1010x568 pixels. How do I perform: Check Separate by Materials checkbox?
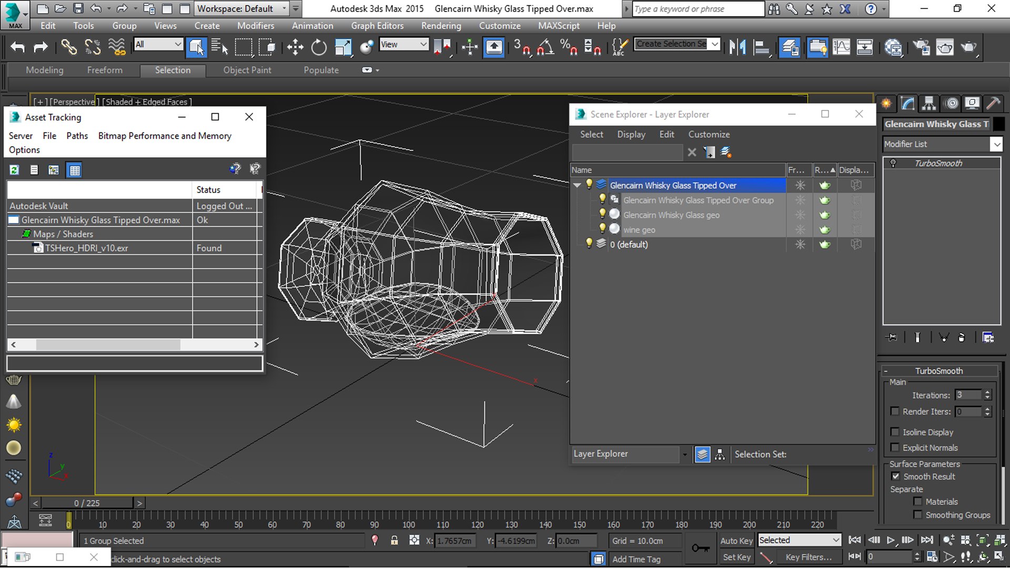[x=918, y=502]
